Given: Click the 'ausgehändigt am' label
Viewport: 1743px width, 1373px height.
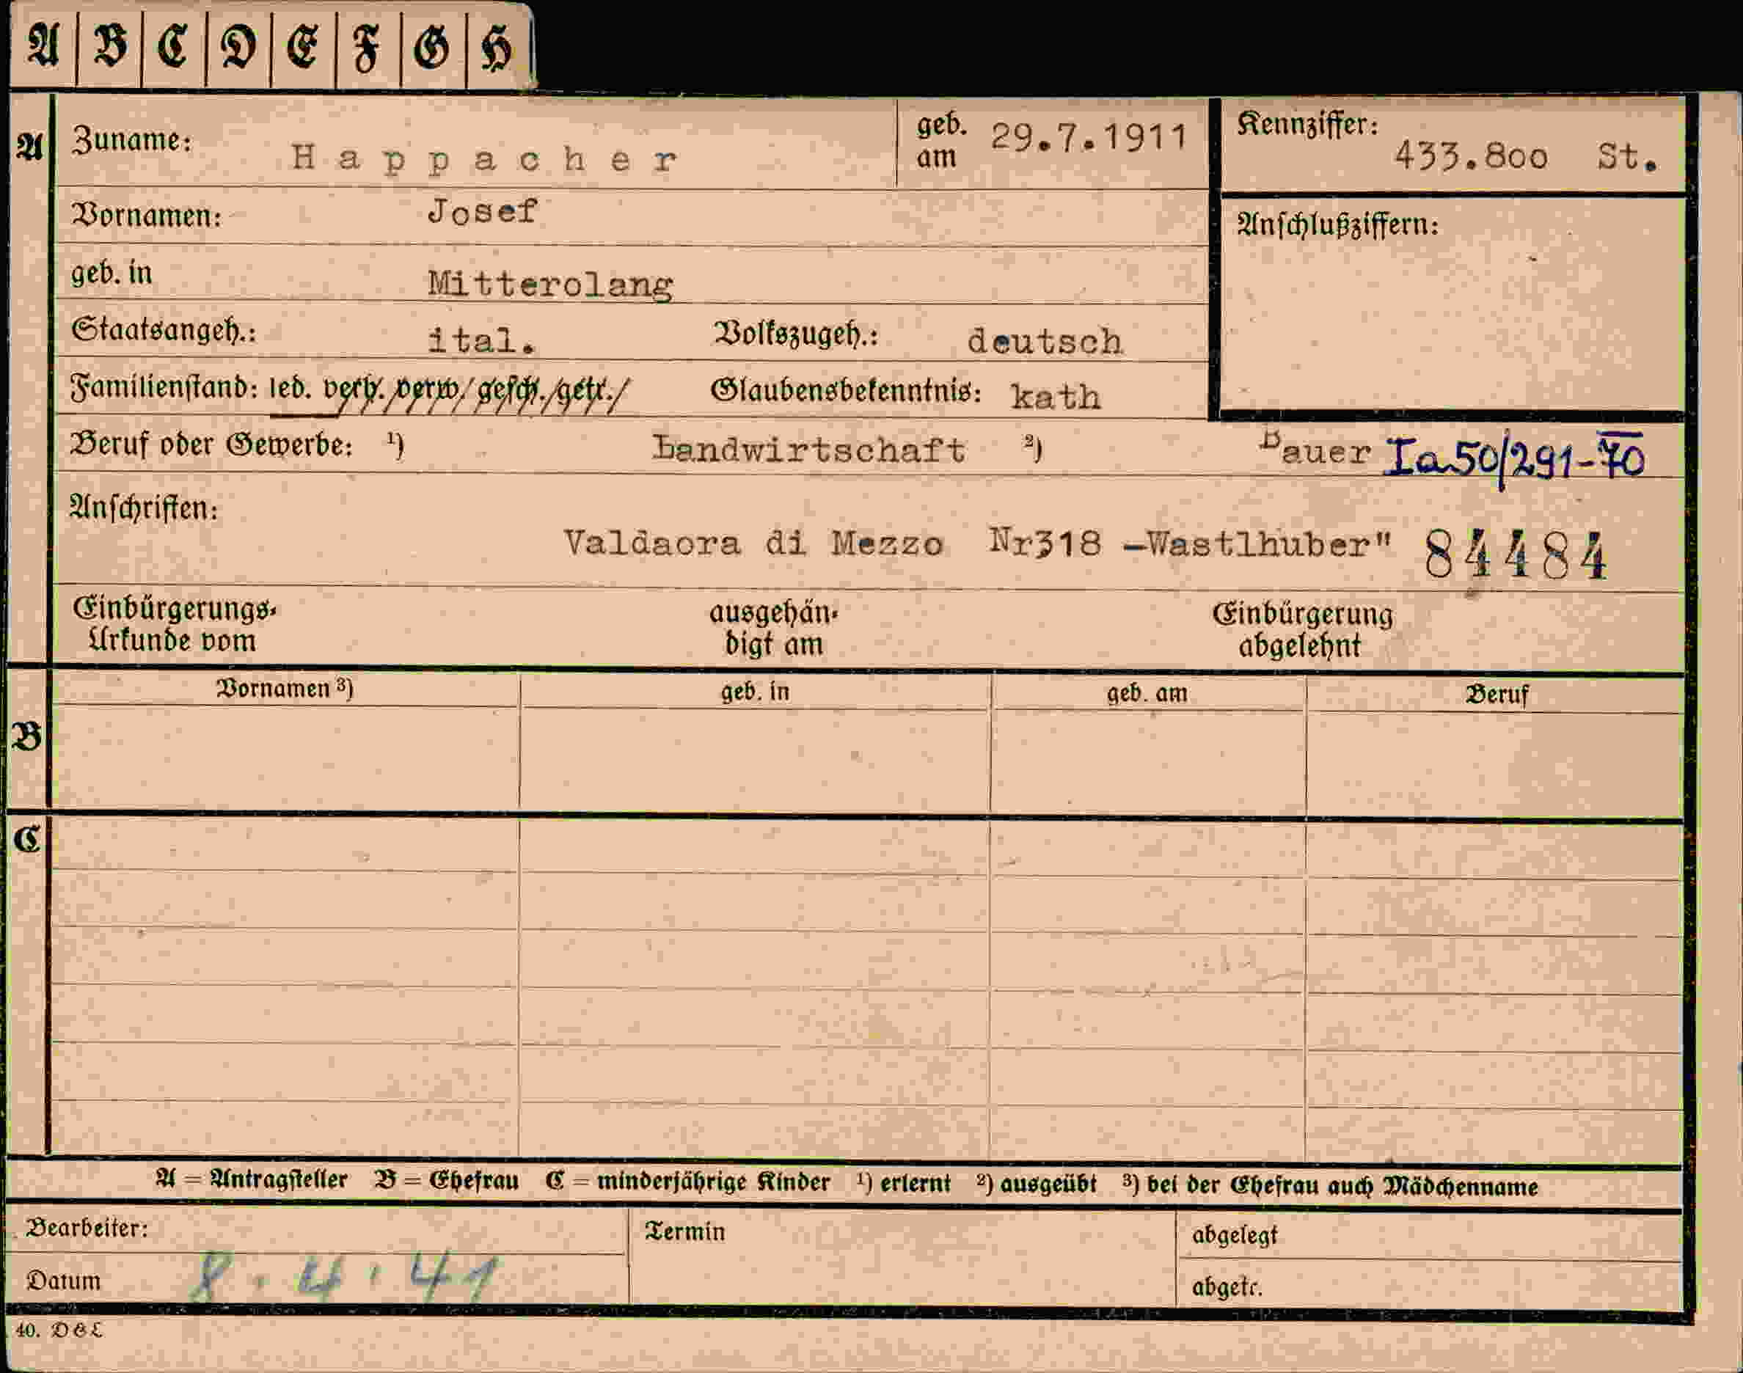Looking at the screenshot, I should pos(773,628).
